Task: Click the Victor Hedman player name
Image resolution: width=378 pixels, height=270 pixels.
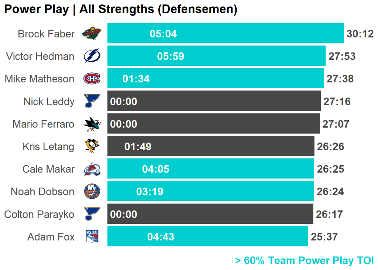Action: point(40,57)
